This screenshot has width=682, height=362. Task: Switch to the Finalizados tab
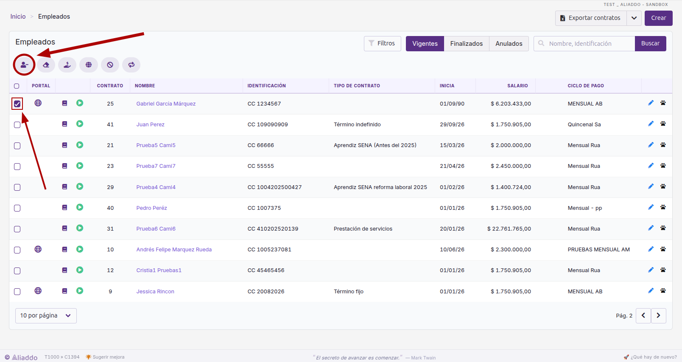click(467, 44)
